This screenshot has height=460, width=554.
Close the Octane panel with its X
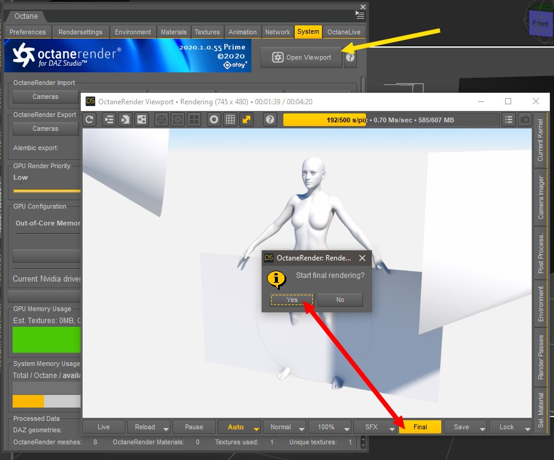363,7
